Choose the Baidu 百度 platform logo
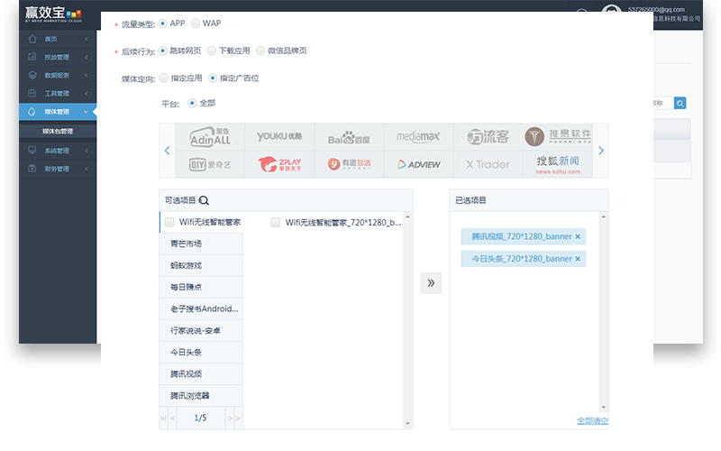The width and height of the screenshot is (721, 451). [x=348, y=138]
